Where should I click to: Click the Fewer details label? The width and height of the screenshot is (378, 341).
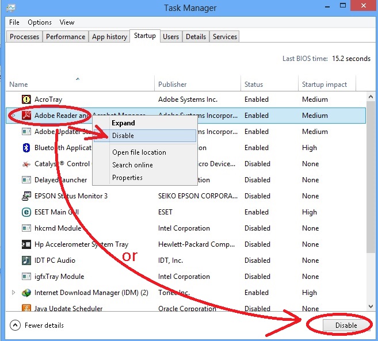pos(44,325)
